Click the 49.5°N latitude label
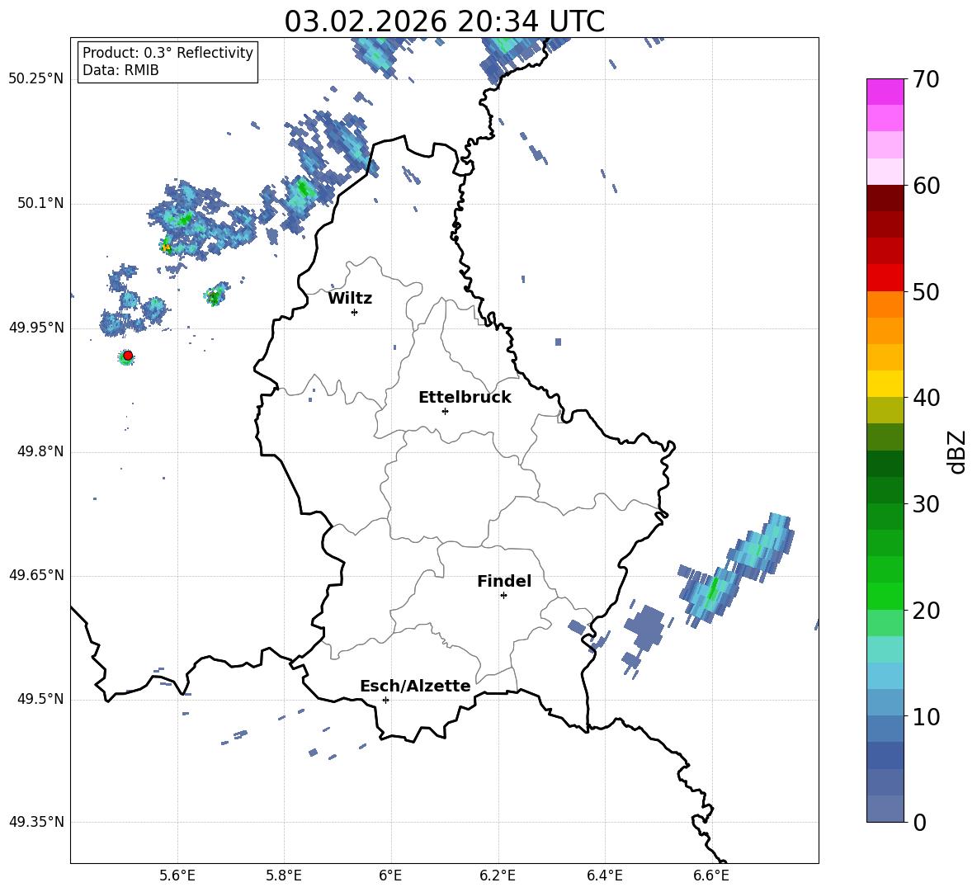The width and height of the screenshot is (977, 892). point(41,699)
